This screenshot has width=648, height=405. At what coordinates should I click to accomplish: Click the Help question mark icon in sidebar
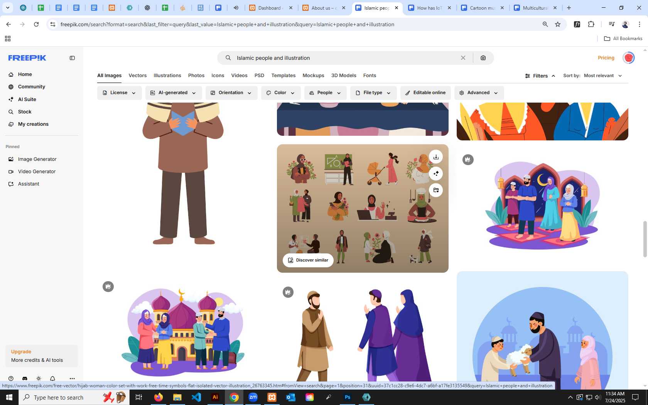(x=11, y=378)
